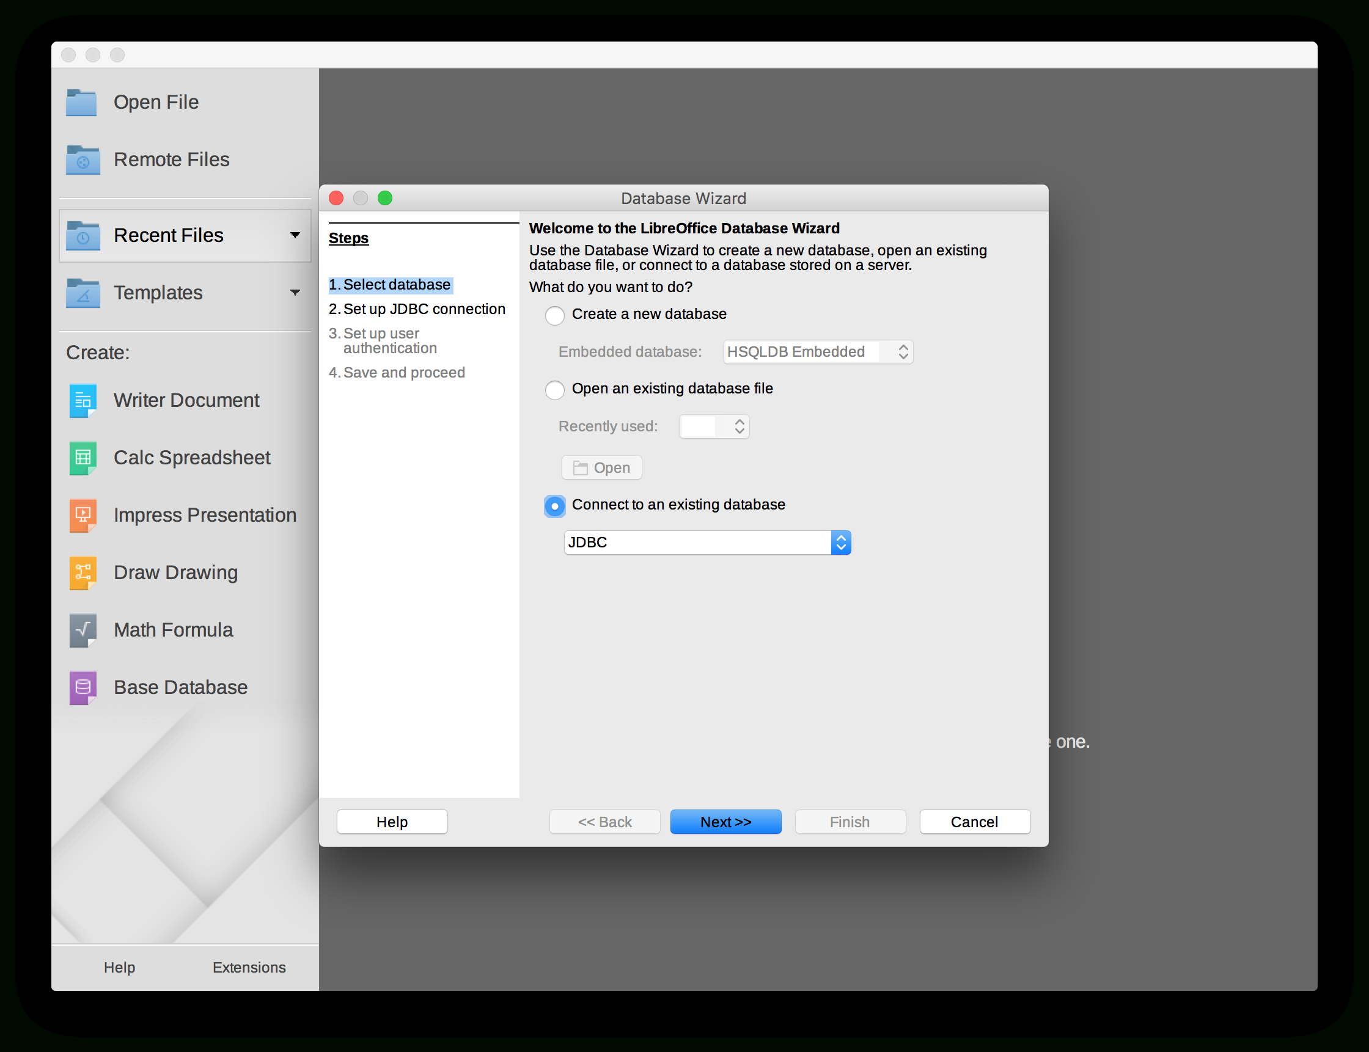Proceed with the Next button

tap(725, 822)
